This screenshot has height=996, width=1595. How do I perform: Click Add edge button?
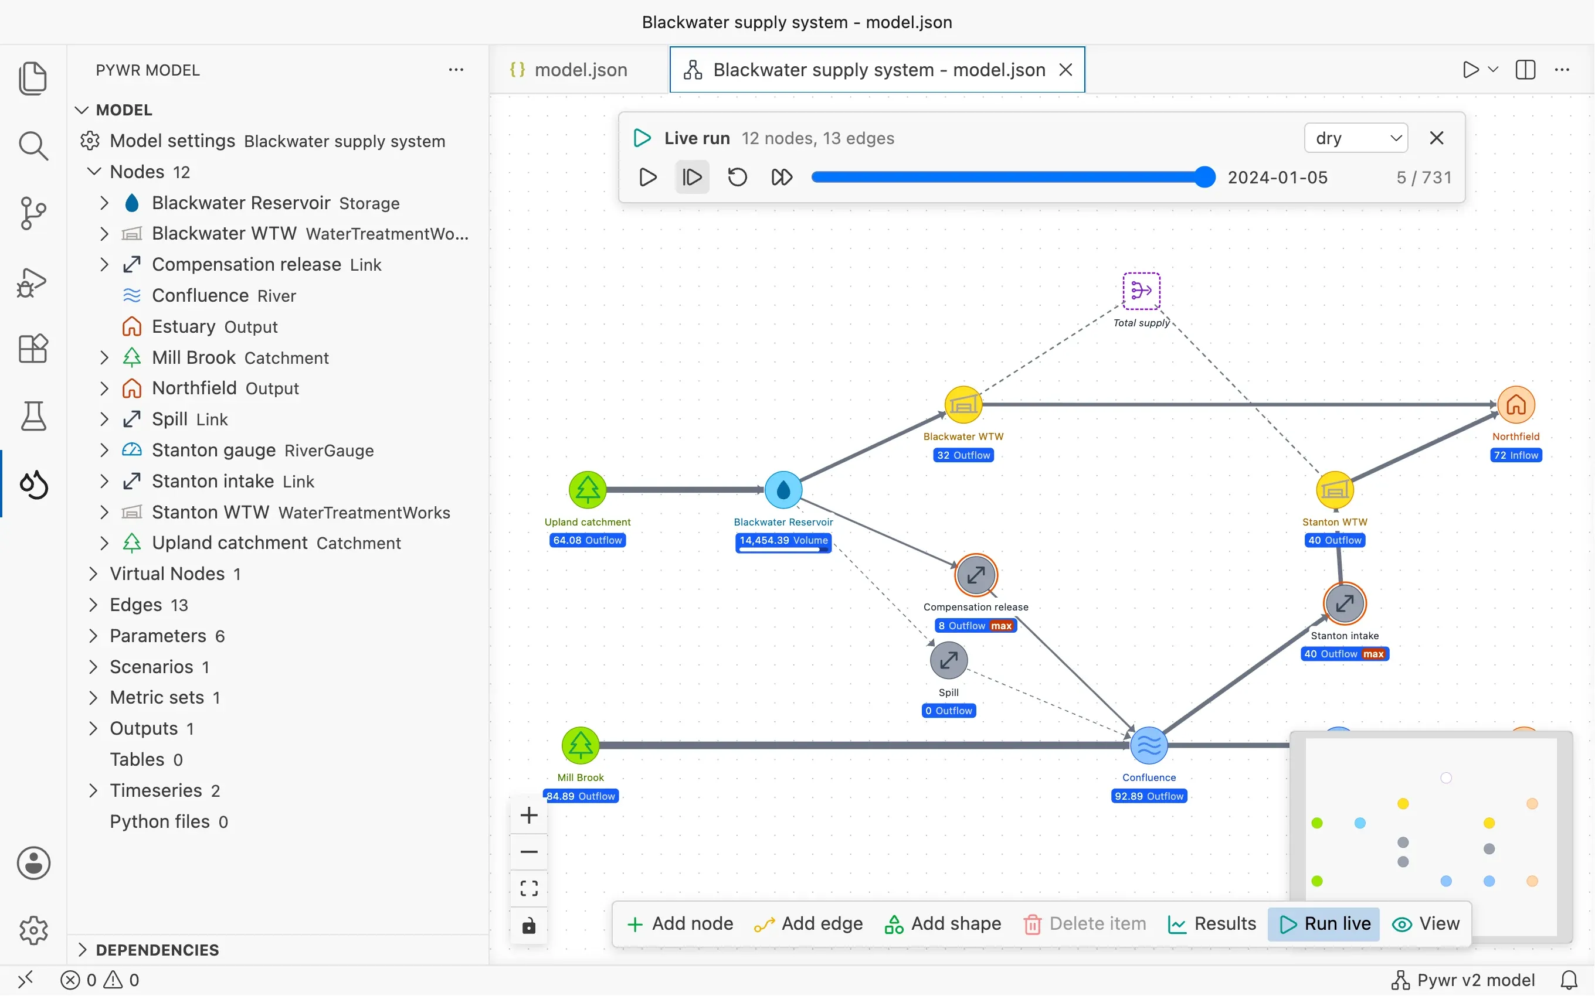click(809, 923)
